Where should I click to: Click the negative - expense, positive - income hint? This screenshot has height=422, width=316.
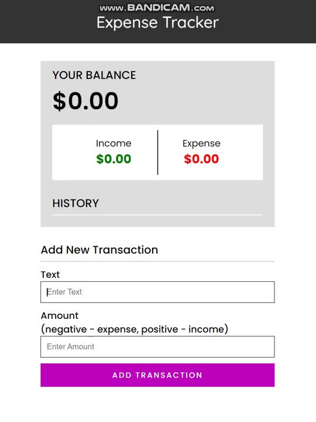135,329
